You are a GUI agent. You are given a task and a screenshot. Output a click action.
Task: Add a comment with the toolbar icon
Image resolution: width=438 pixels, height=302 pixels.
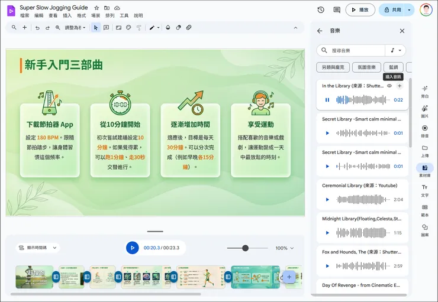click(106, 28)
